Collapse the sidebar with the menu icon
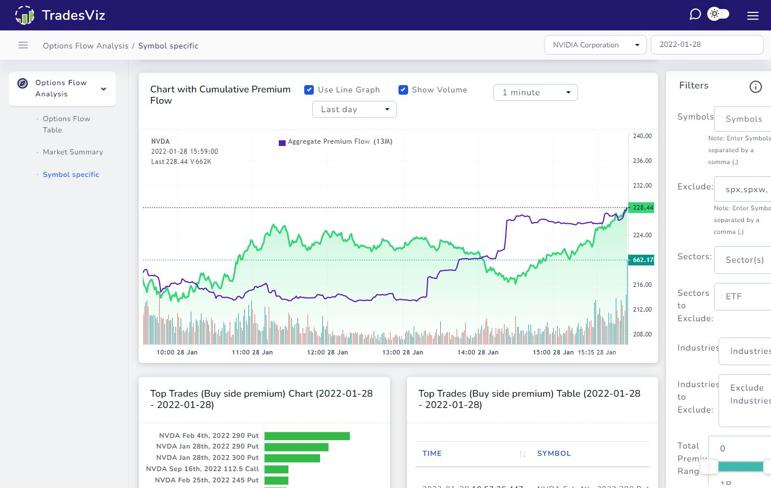The width and height of the screenshot is (771, 488). coord(23,45)
